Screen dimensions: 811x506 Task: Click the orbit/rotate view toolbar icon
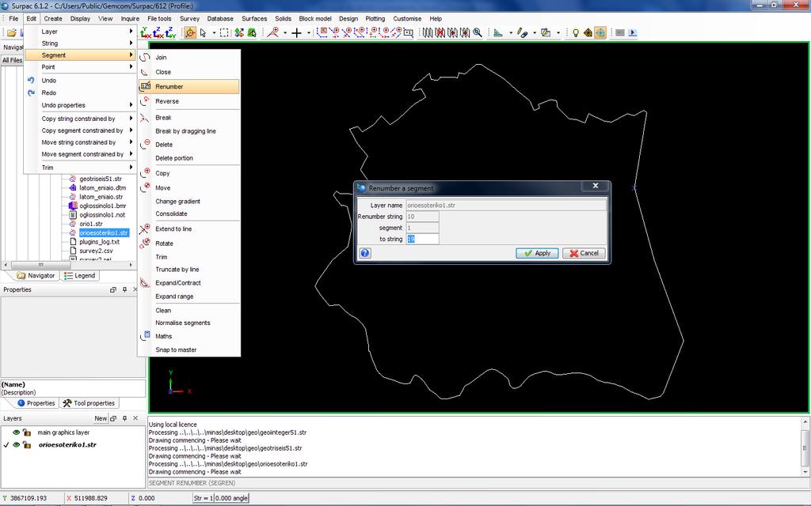pos(190,33)
